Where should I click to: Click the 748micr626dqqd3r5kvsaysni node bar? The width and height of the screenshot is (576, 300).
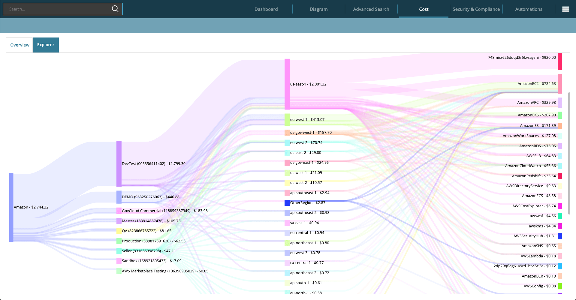click(x=560, y=61)
